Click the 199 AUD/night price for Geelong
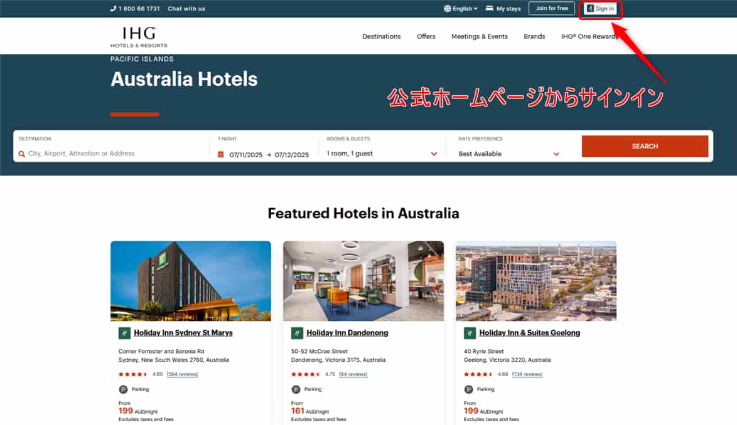The image size is (737, 425). (x=483, y=411)
